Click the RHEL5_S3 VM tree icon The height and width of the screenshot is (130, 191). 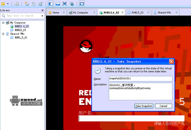(12, 30)
